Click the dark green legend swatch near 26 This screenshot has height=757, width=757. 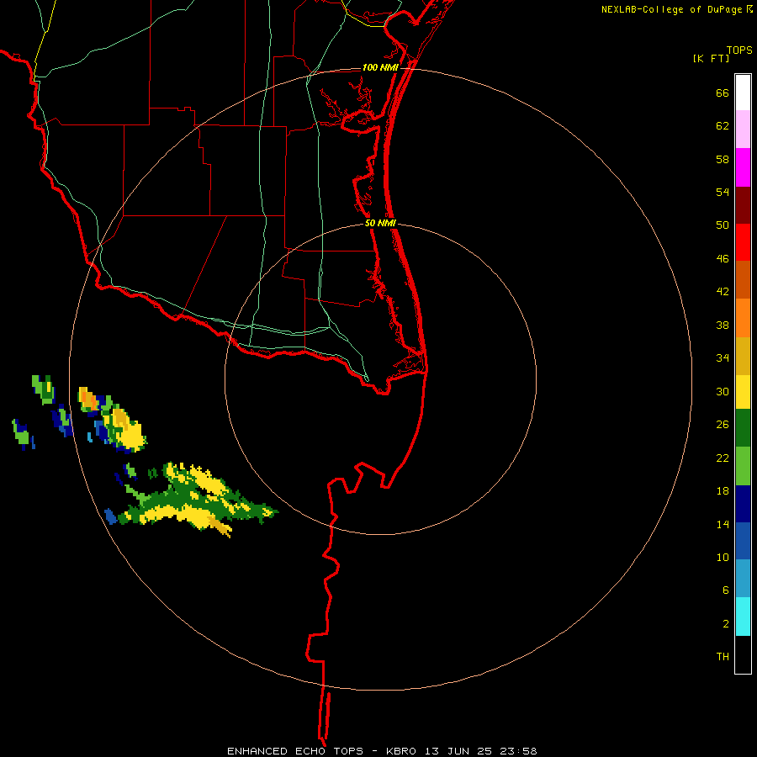tap(743, 428)
